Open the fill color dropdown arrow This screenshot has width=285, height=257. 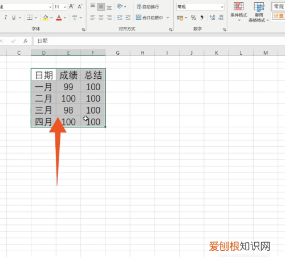[51, 18]
